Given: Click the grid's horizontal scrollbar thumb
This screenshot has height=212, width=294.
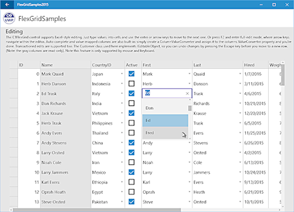Looking at the screenshot, I should 96,210.
